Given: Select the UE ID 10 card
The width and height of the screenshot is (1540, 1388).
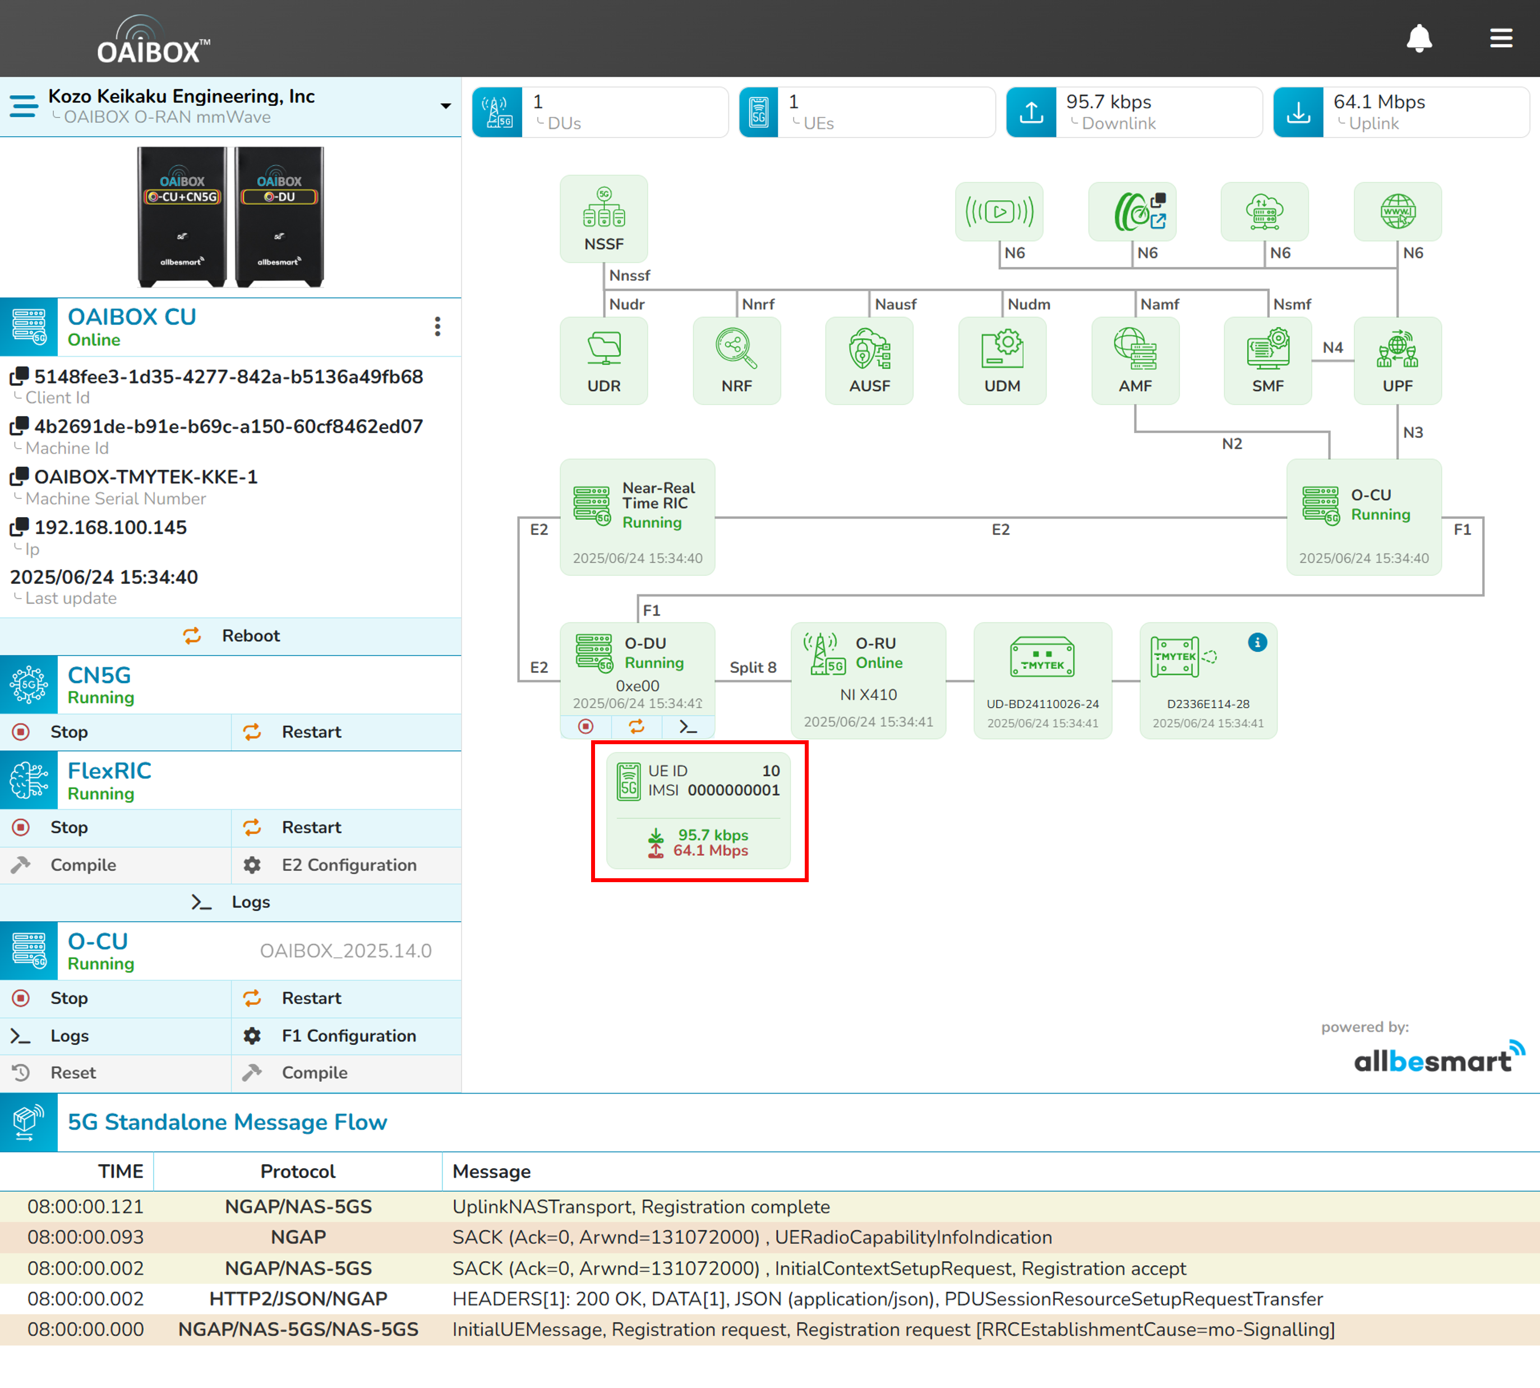Looking at the screenshot, I should tap(698, 810).
